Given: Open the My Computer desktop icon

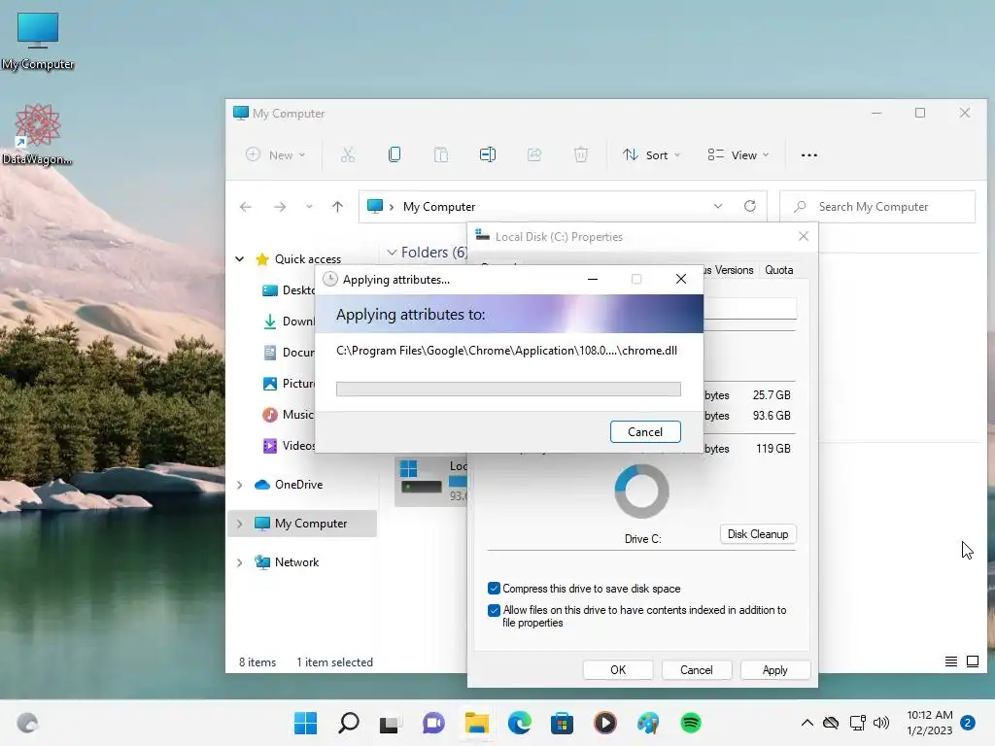Looking at the screenshot, I should (x=38, y=41).
